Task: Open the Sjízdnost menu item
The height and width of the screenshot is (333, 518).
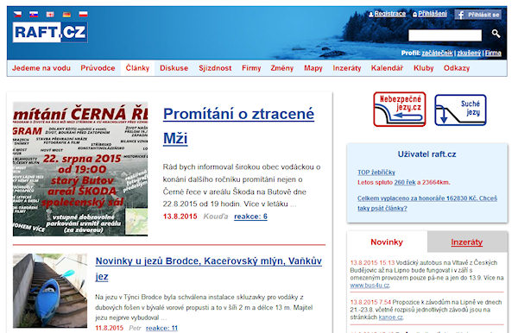Action: (x=215, y=68)
